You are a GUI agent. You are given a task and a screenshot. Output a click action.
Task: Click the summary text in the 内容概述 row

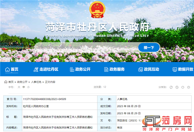(x=58, y=128)
